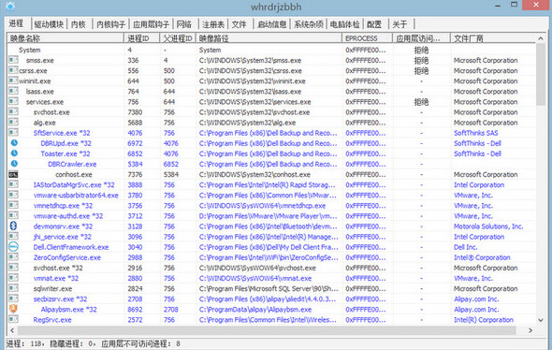Sort by 父进程ID column header
This screenshot has height=350, width=552.
tap(178, 38)
